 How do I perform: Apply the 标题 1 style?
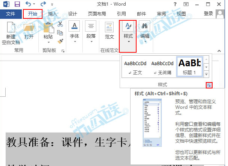coord(190,67)
